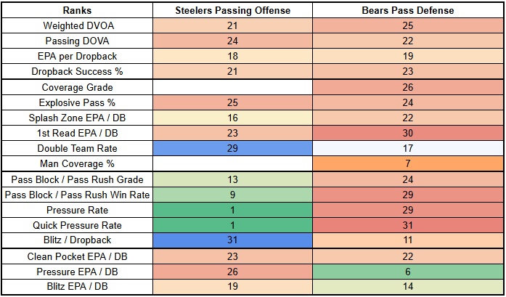This screenshot has height=297, width=506.
Task: Select Bears 1st Read EPA / DB value 30
Action: coord(409,133)
